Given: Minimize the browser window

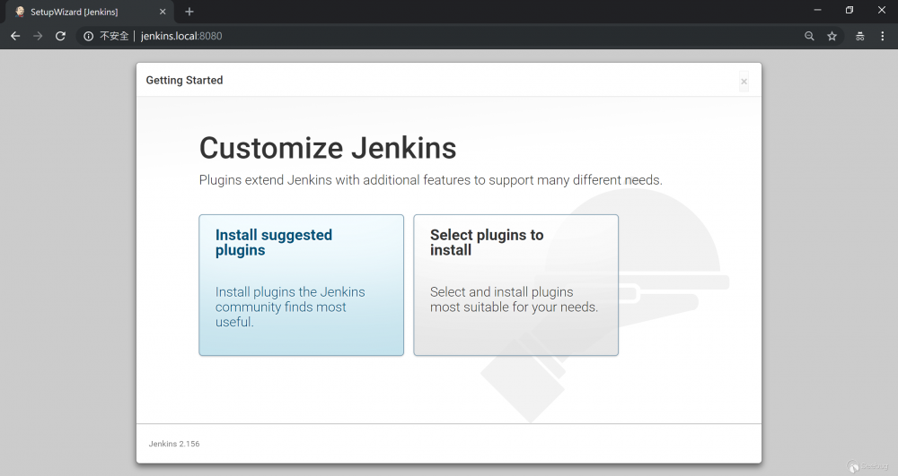Looking at the screenshot, I should 817,10.
